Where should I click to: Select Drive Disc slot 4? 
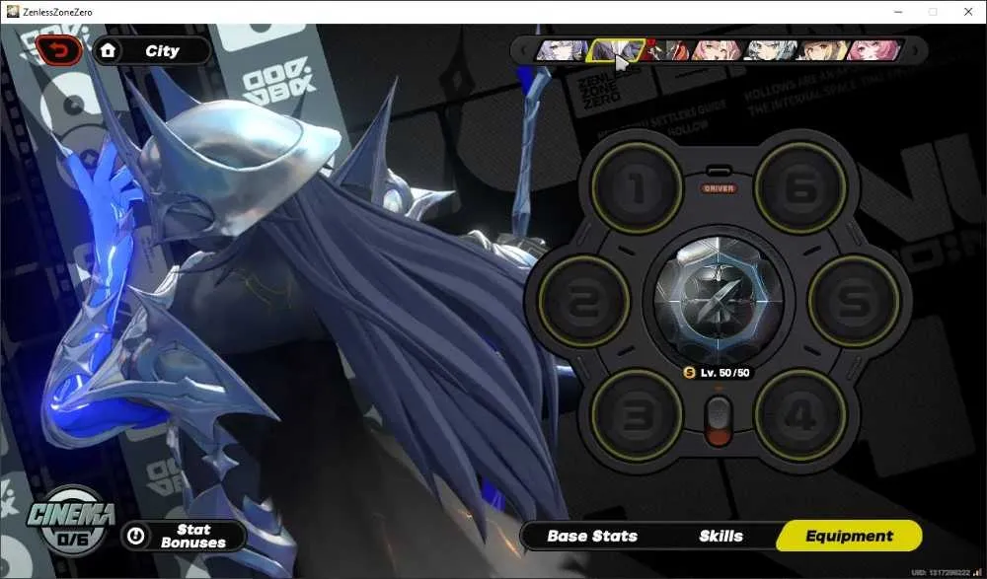tap(800, 414)
